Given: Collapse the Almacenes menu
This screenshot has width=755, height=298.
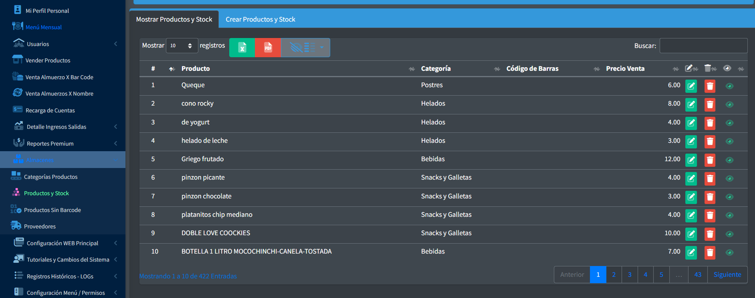Looking at the screenshot, I should coord(63,160).
